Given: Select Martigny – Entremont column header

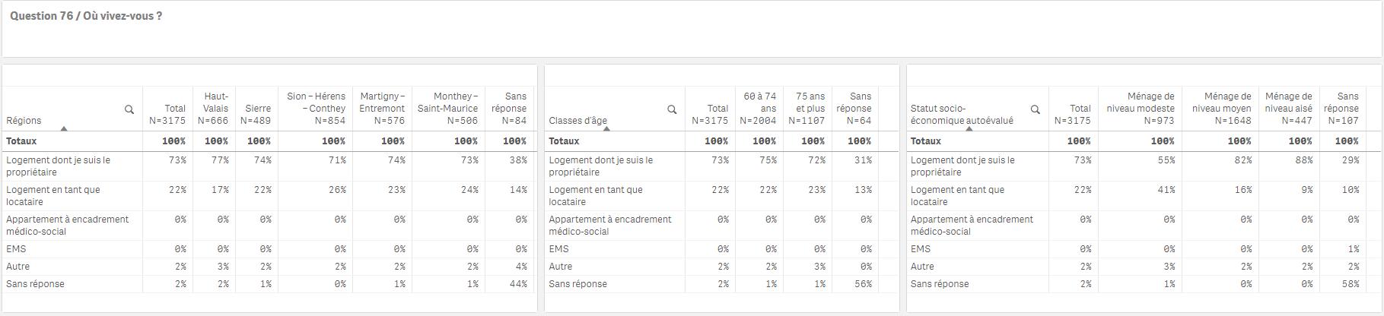Looking at the screenshot, I should pos(382,109).
